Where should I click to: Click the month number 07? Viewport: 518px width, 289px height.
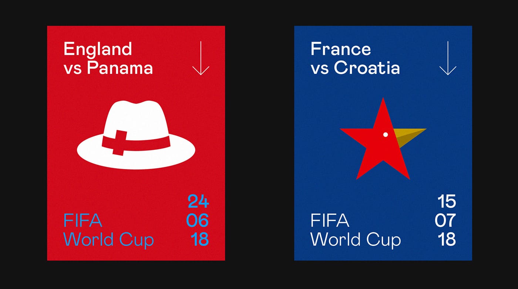[445, 220]
